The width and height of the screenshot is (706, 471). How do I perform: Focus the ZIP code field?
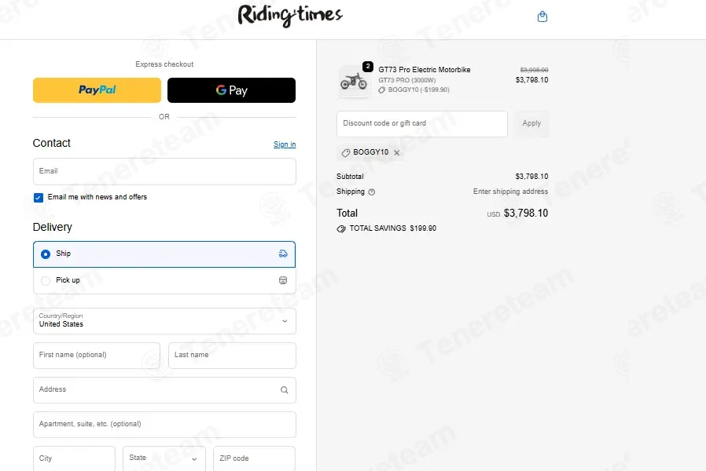255,458
